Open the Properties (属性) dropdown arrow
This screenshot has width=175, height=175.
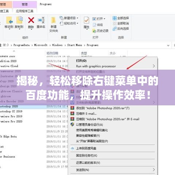87,29
